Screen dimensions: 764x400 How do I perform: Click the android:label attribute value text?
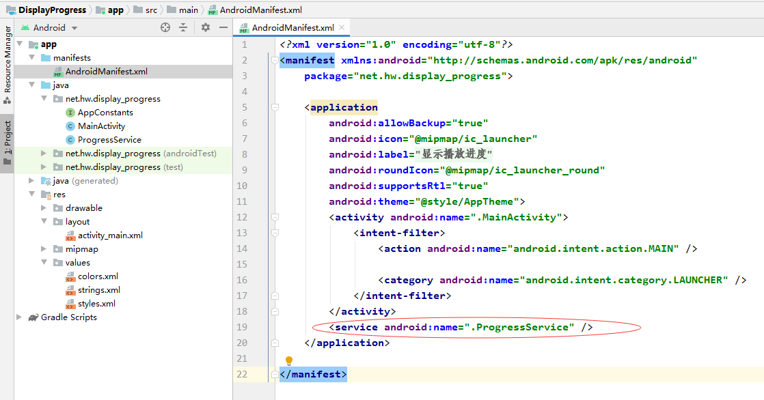454,154
